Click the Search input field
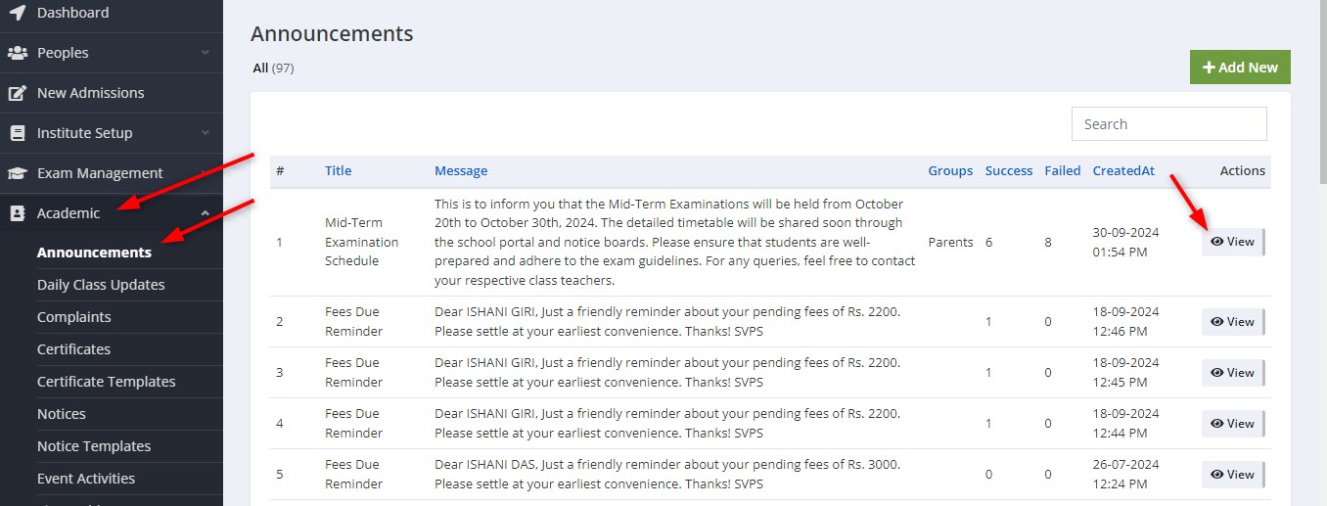The width and height of the screenshot is (1327, 506). [x=1169, y=124]
